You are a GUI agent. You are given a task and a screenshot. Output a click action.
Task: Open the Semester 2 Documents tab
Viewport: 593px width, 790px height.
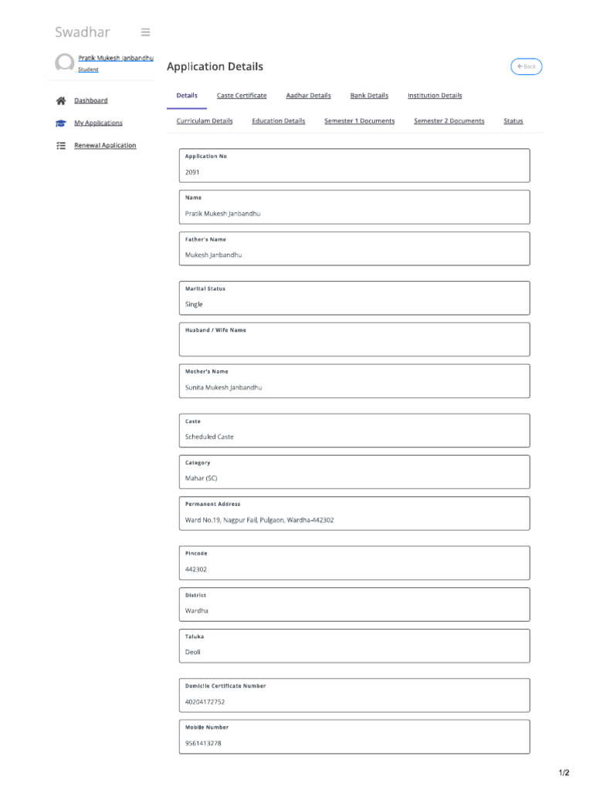pyautogui.click(x=449, y=121)
